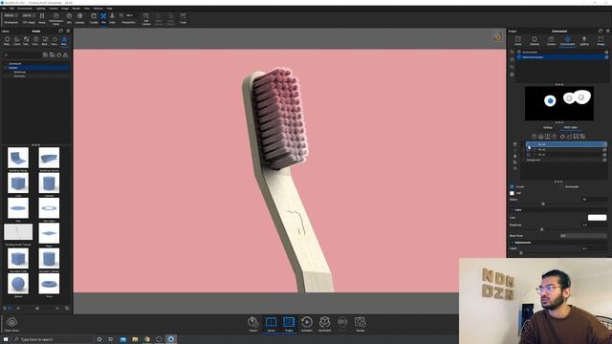Toggle lock on the first Environment row
Image resolution: width=612 pixels, height=344 pixels.
click(606, 52)
